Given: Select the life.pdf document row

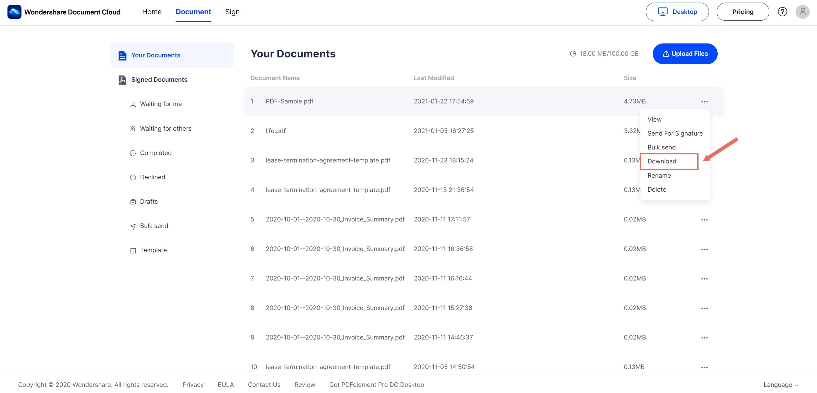Looking at the screenshot, I should point(276,131).
